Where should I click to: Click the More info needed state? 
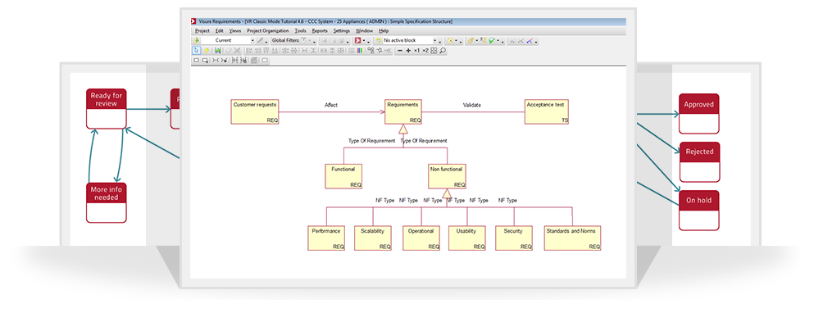coord(107,202)
